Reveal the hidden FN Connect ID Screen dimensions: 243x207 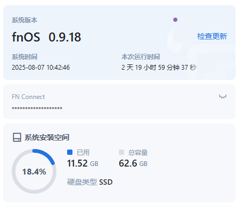(x=223, y=96)
